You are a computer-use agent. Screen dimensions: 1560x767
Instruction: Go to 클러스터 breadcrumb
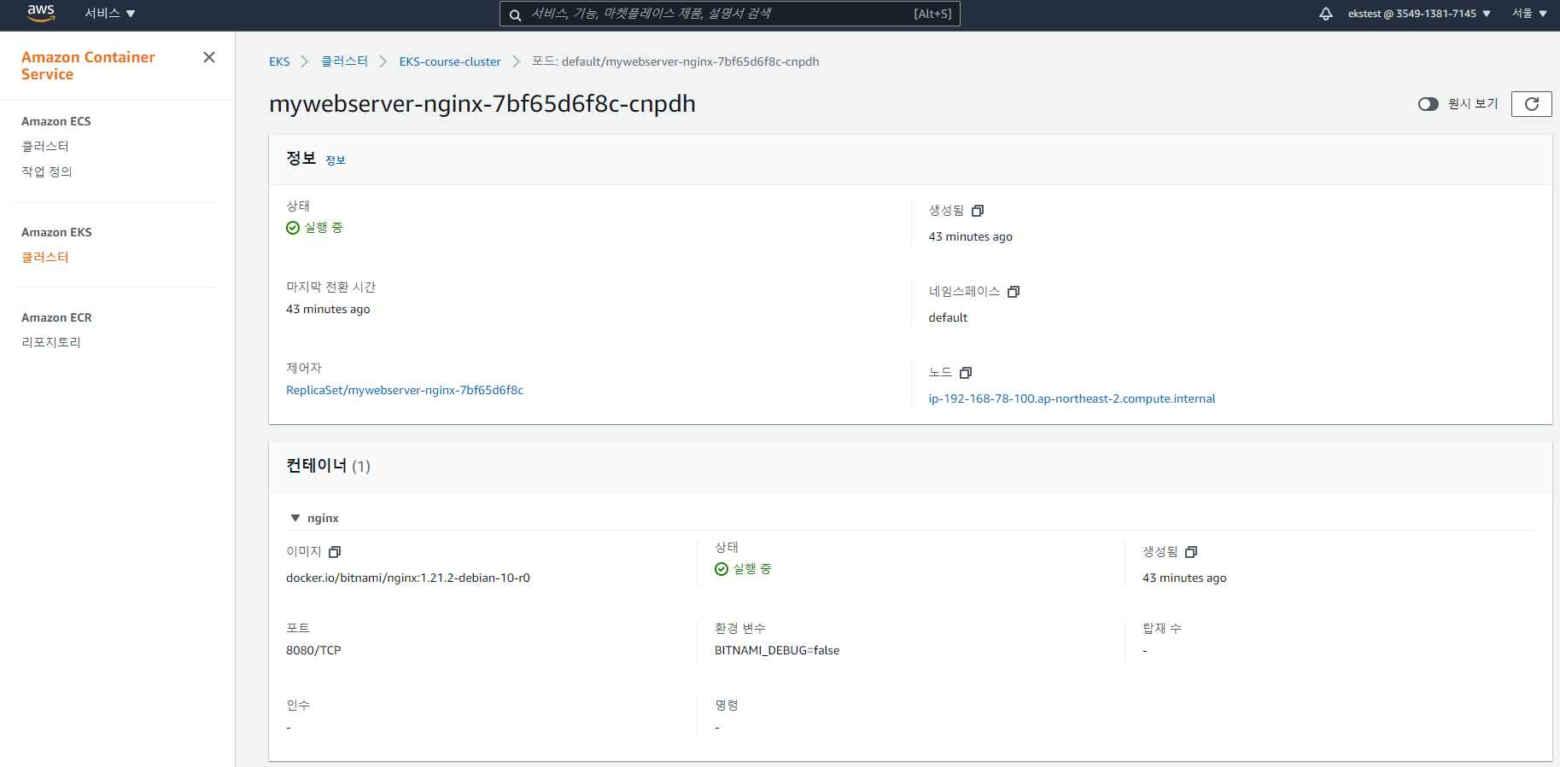(344, 61)
